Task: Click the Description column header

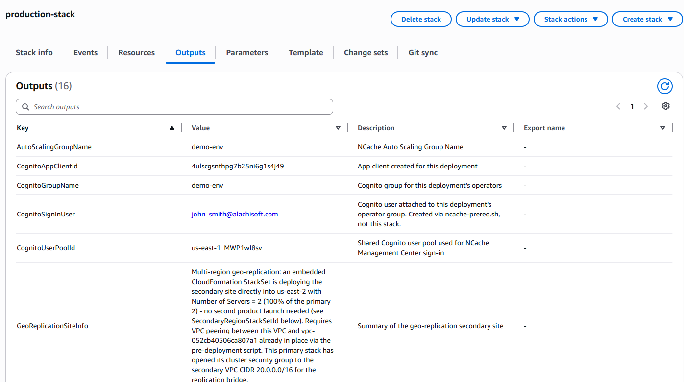Action: pyautogui.click(x=376, y=128)
